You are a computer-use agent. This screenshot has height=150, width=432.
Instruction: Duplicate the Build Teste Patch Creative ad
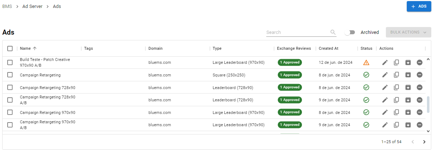[x=396, y=62]
